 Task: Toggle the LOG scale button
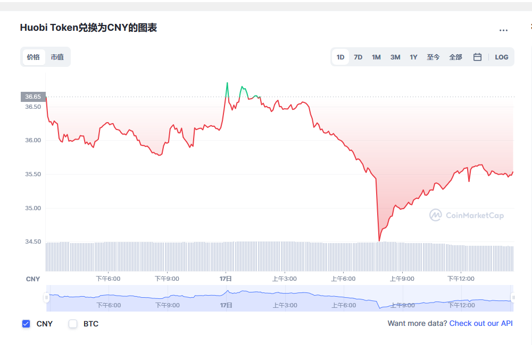click(x=502, y=57)
